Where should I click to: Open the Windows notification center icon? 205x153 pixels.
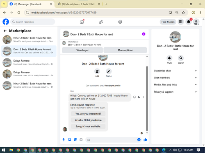pyautogui.click(x=198, y=150)
